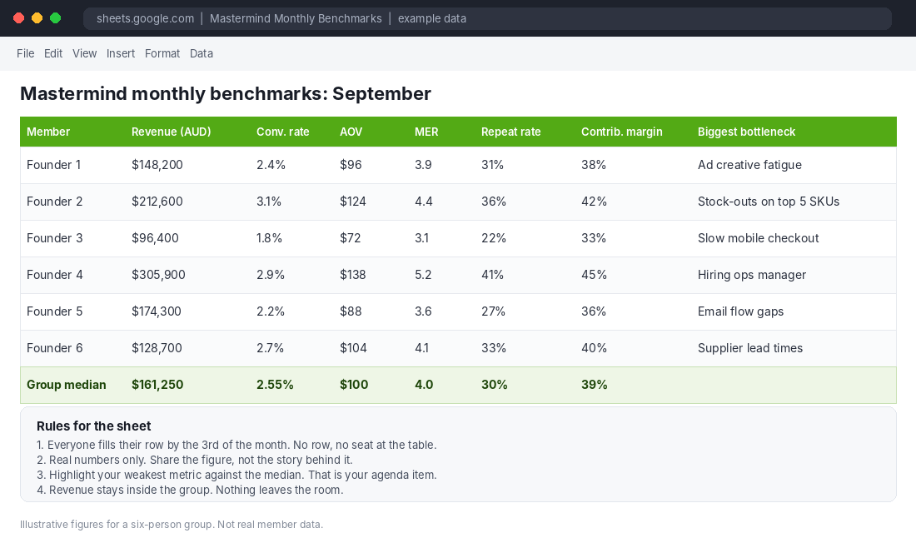Click the Founder 3 member cell
916x533 pixels.
55,238
